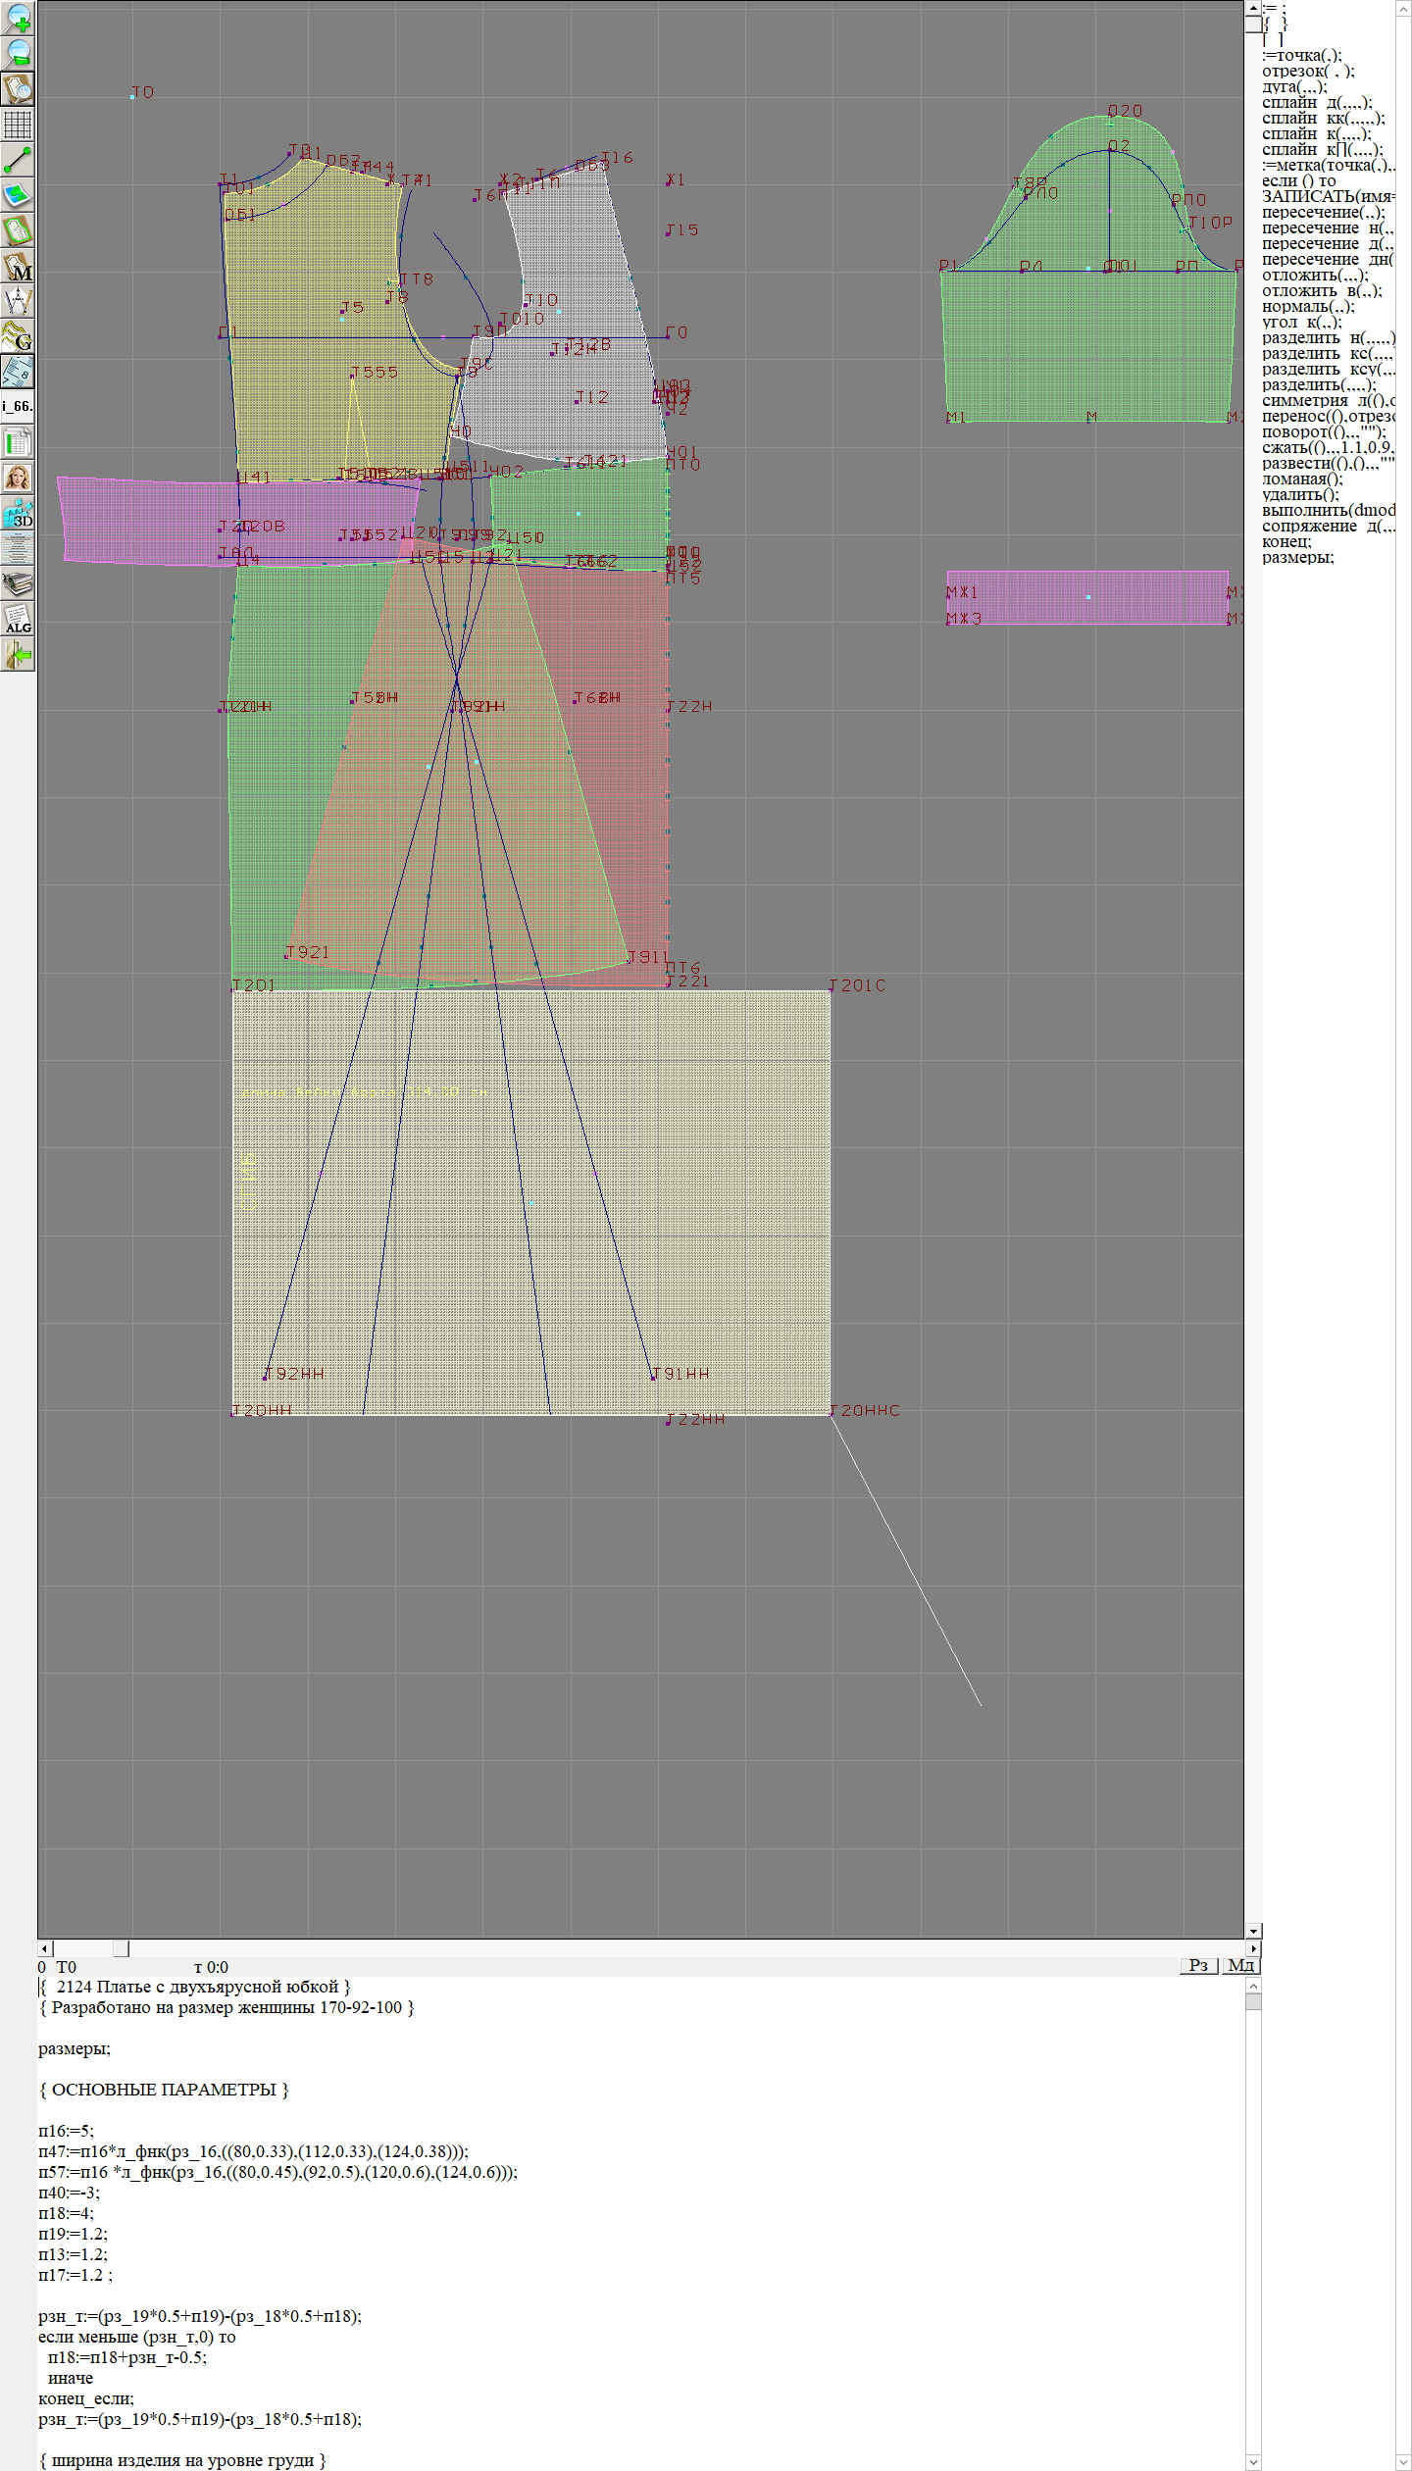This screenshot has width=1412, height=2471.
Task: Switch to the Мд tab
Action: [x=1240, y=1965]
